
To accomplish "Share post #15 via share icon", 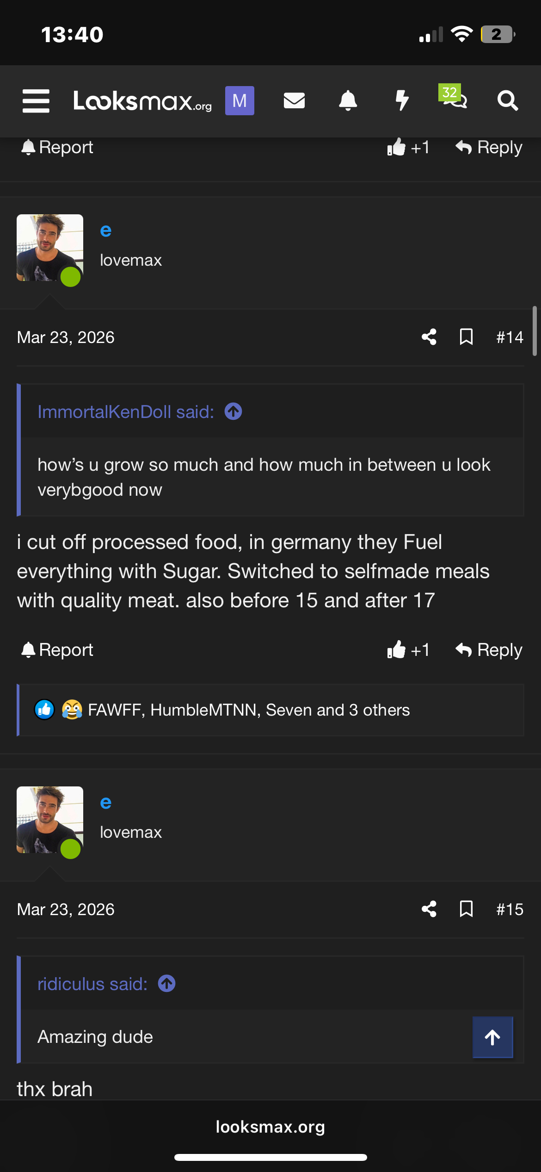I will [x=429, y=909].
